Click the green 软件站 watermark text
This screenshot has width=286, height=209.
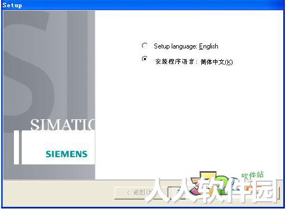(x=253, y=175)
